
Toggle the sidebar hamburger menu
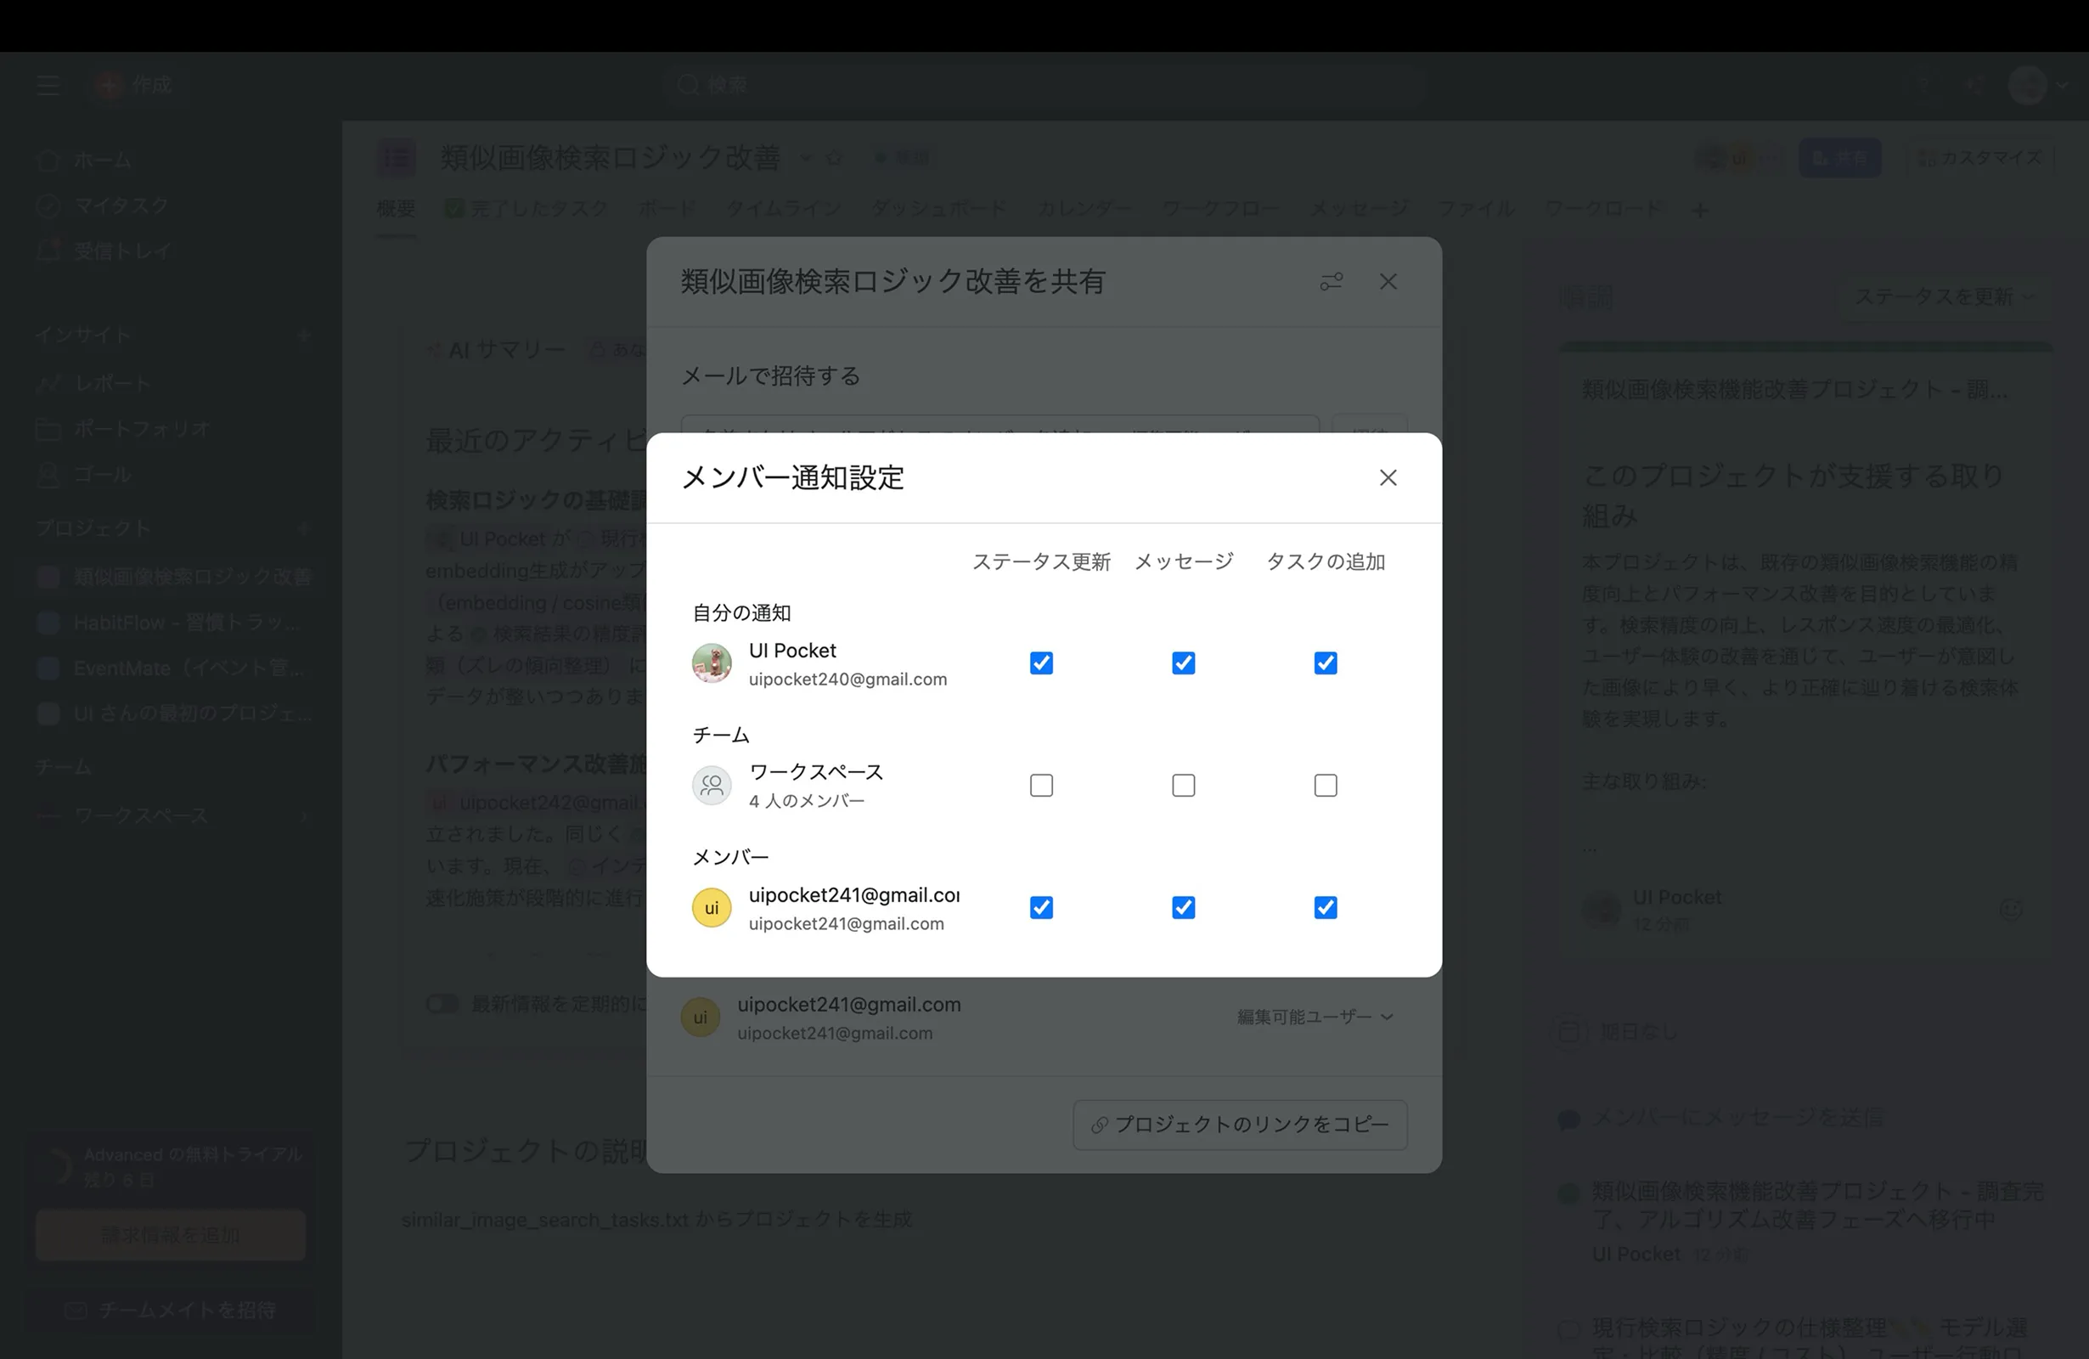[x=48, y=85]
